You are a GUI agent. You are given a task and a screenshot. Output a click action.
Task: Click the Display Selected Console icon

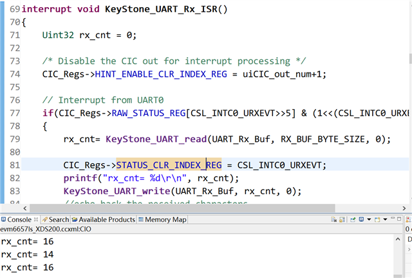362,219
